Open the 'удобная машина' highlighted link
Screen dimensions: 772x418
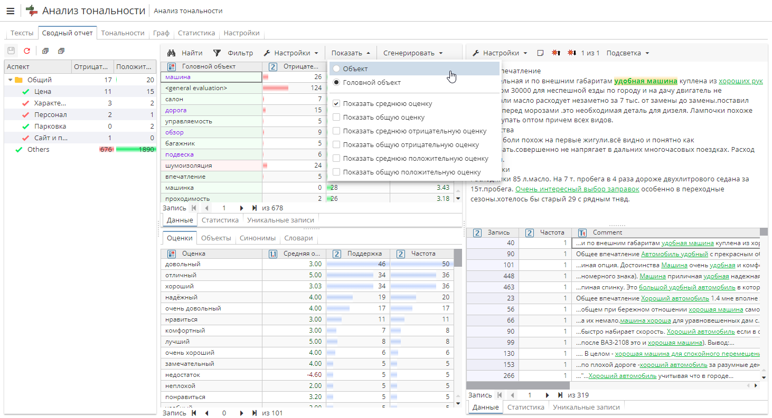pos(646,81)
